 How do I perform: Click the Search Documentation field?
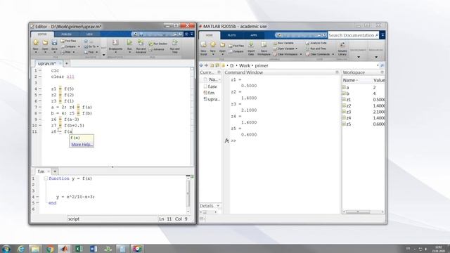click(x=353, y=35)
